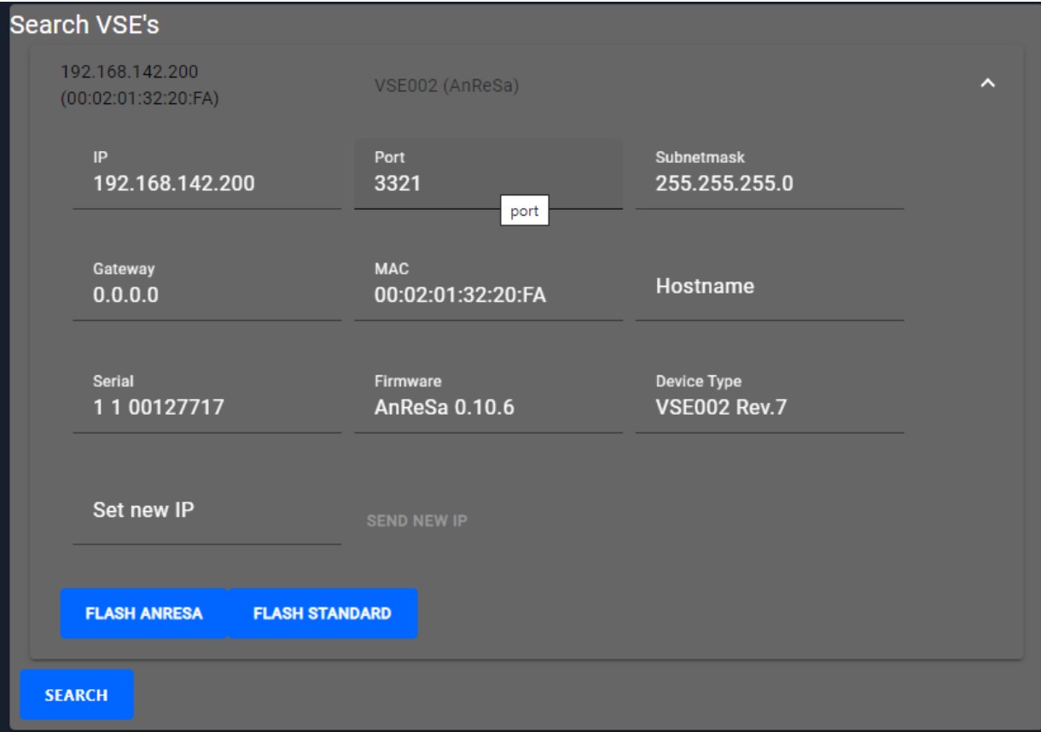Collapse the VSE device panel chevron
The width and height of the screenshot is (1041, 732).
(x=987, y=84)
